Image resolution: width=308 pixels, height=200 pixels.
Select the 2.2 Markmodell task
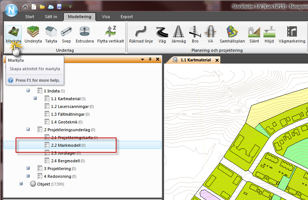(68, 145)
